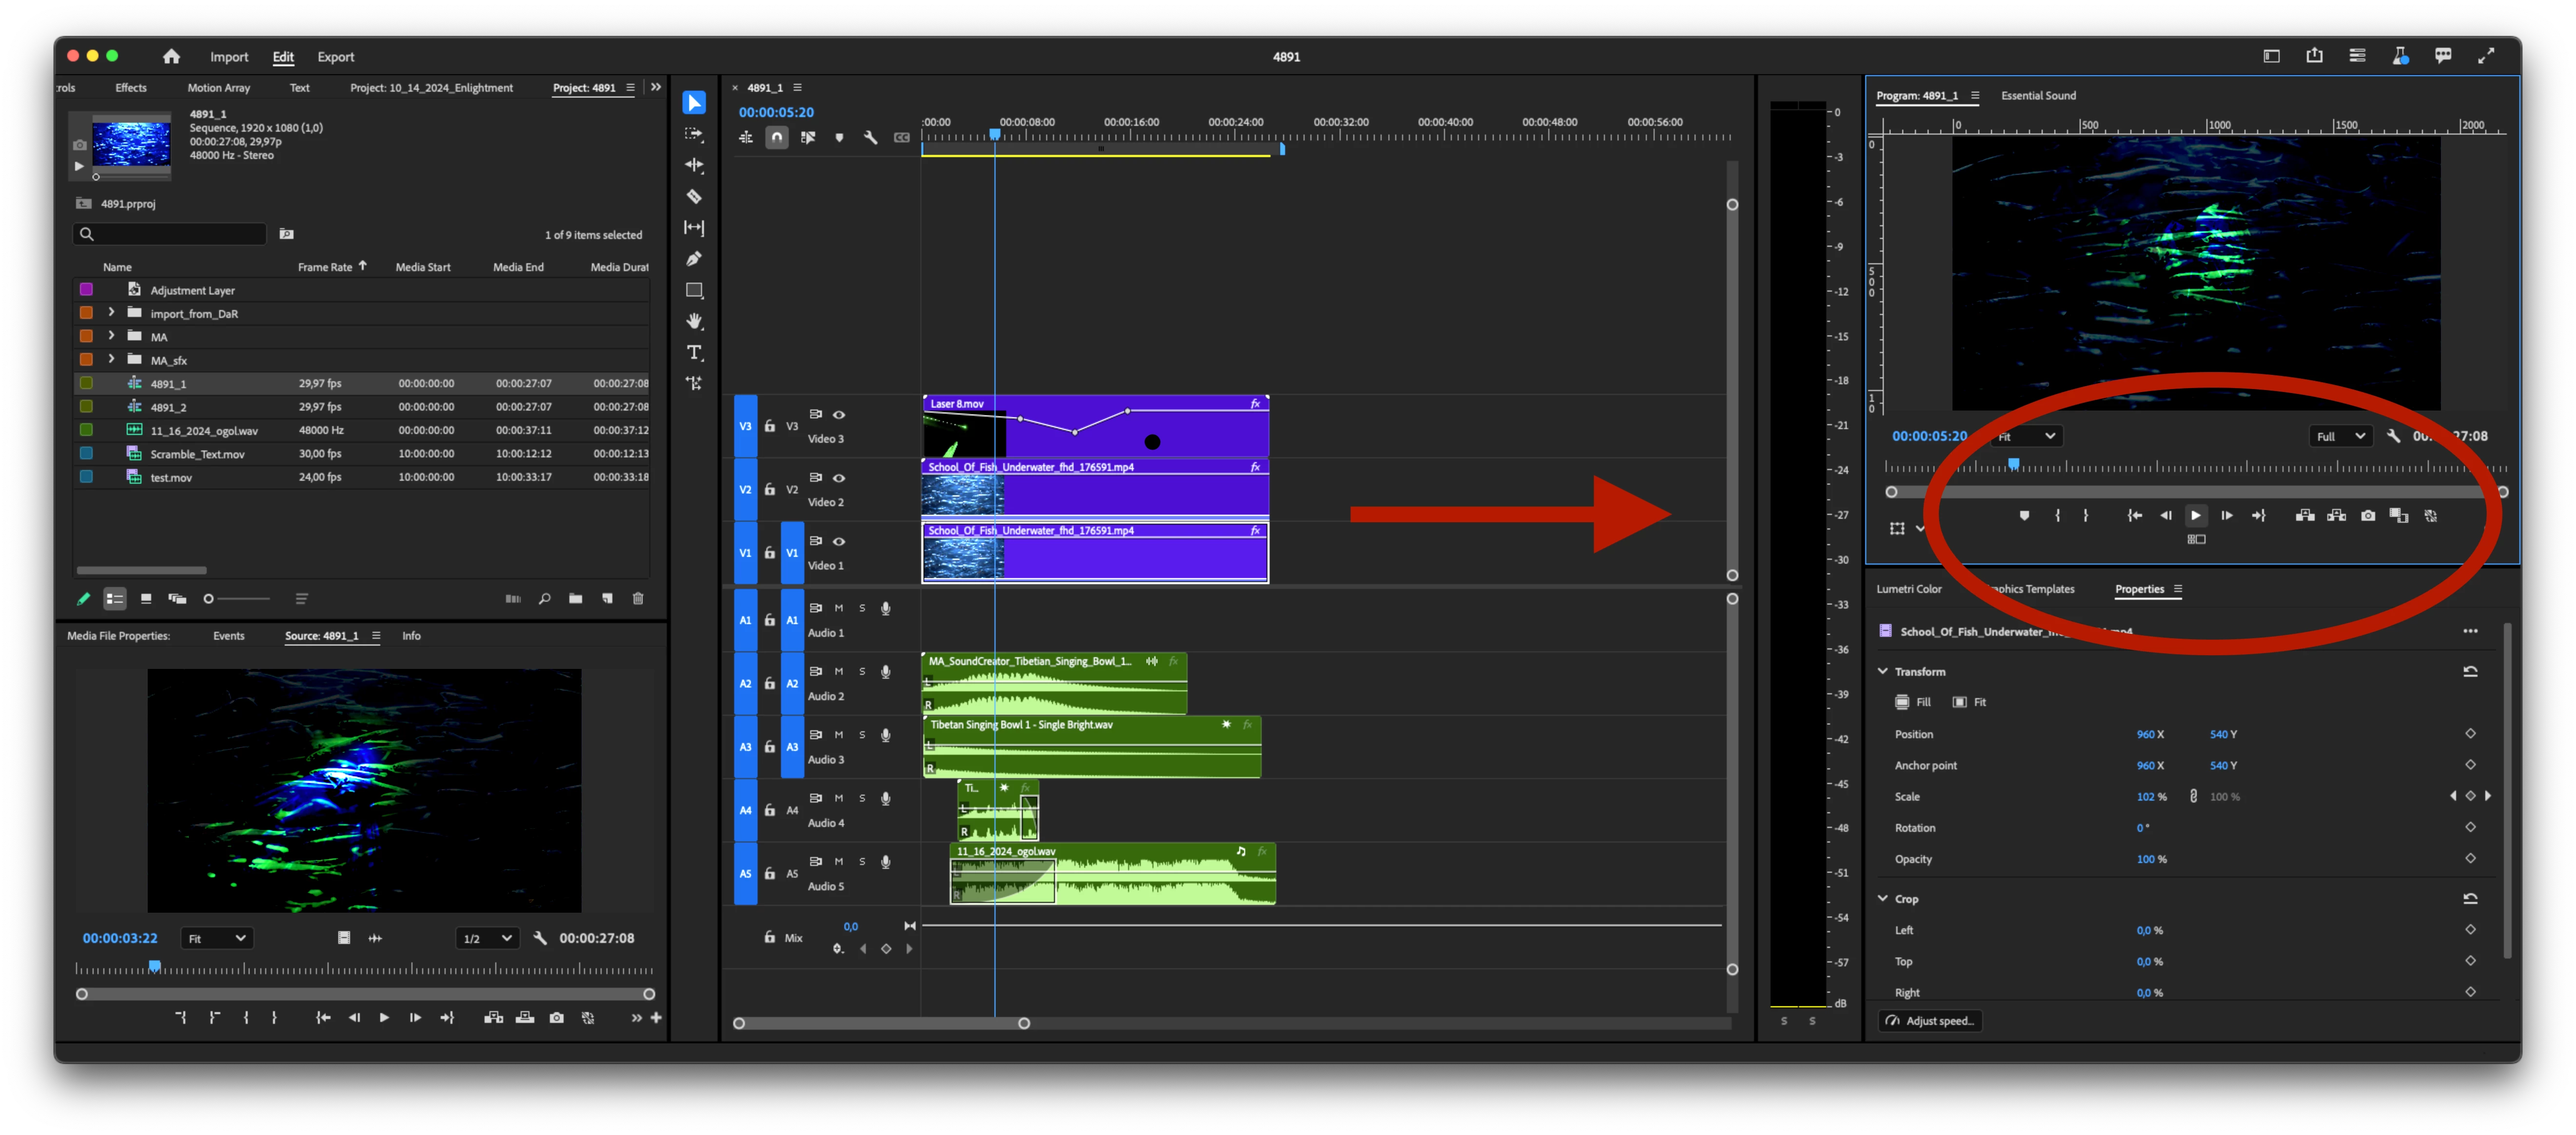Select the Razor tool in the toolbar
2576x1135 pixels.
pyautogui.click(x=694, y=197)
